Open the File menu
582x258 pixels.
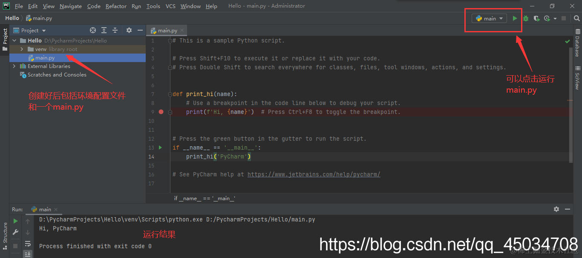point(19,6)
